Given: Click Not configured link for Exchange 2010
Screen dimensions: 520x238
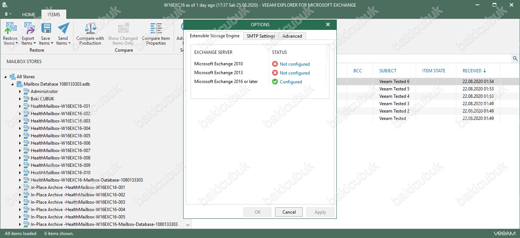Looking at the screenshot, I should click(295, 64).
